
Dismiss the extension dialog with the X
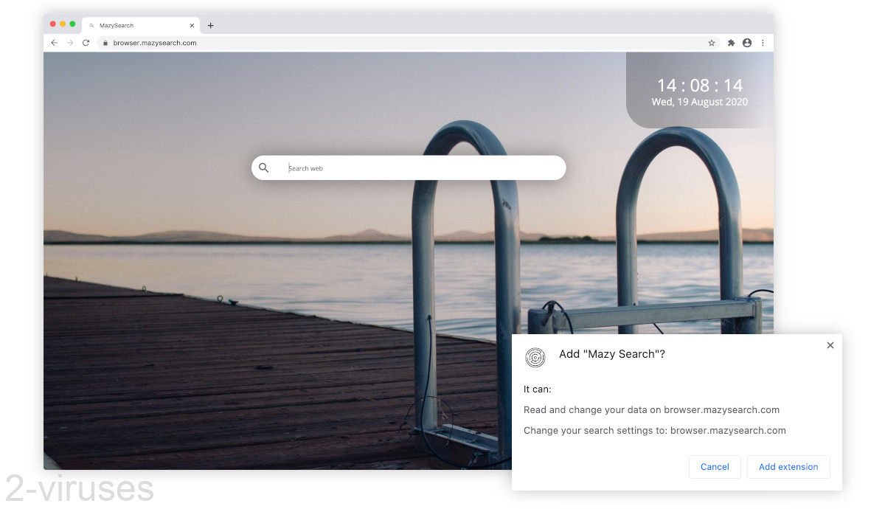(830, 344)
